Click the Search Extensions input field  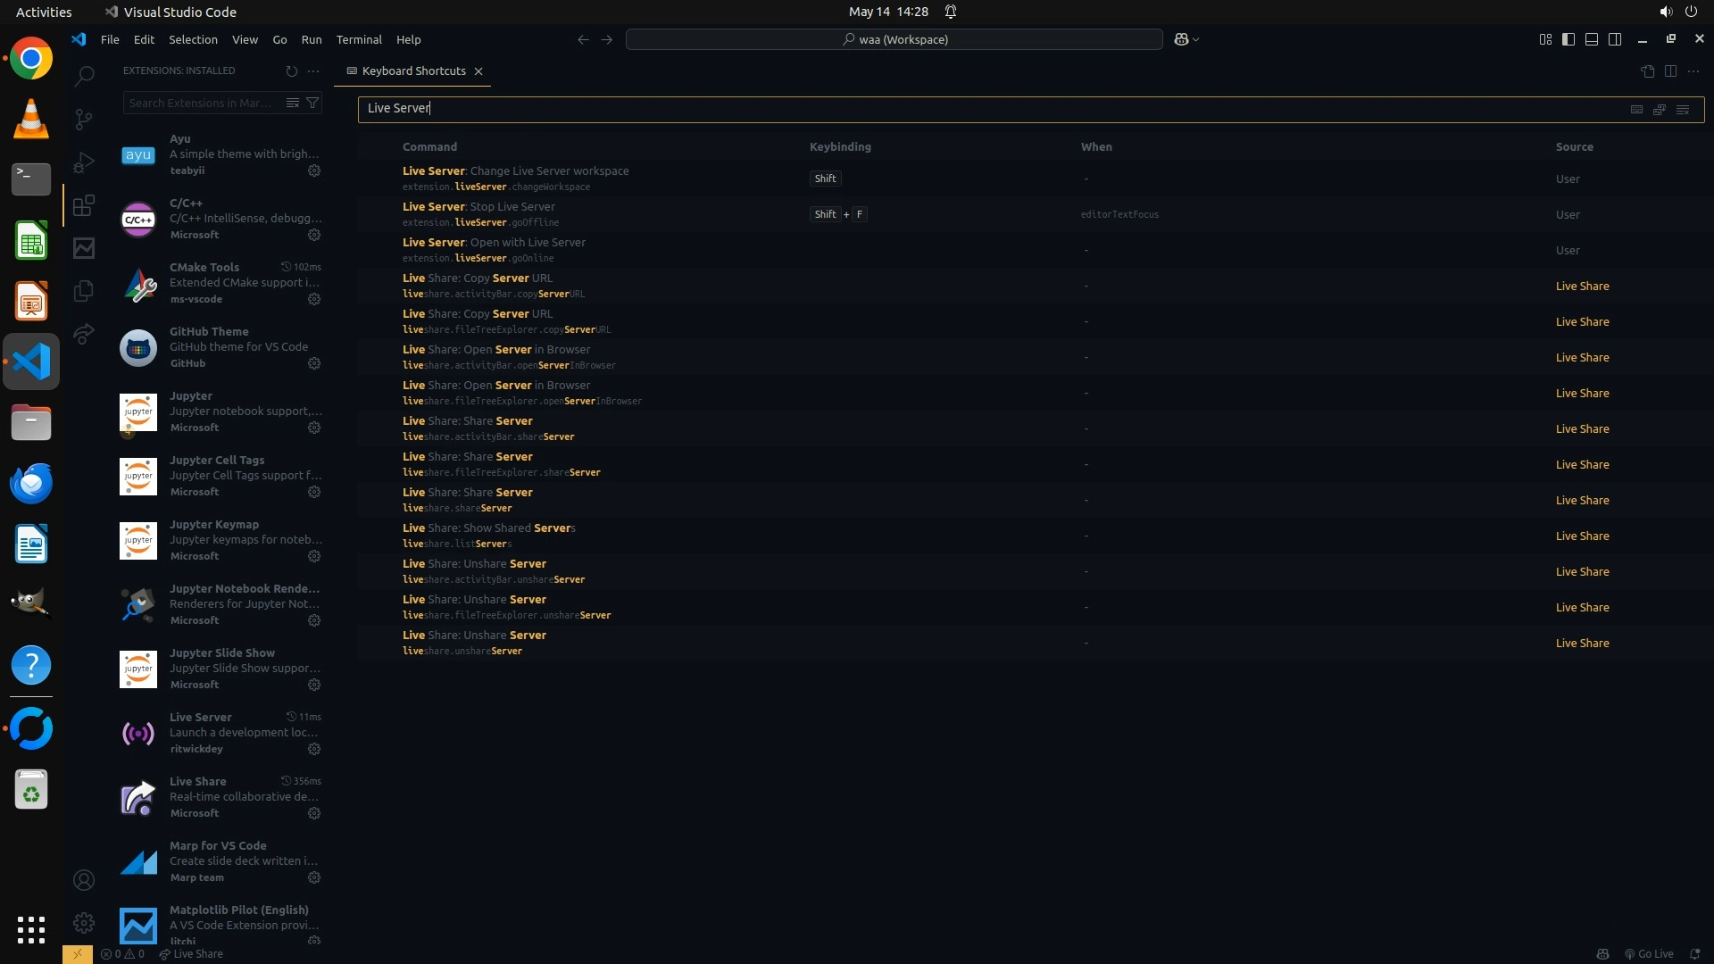[x=201, y=104]
